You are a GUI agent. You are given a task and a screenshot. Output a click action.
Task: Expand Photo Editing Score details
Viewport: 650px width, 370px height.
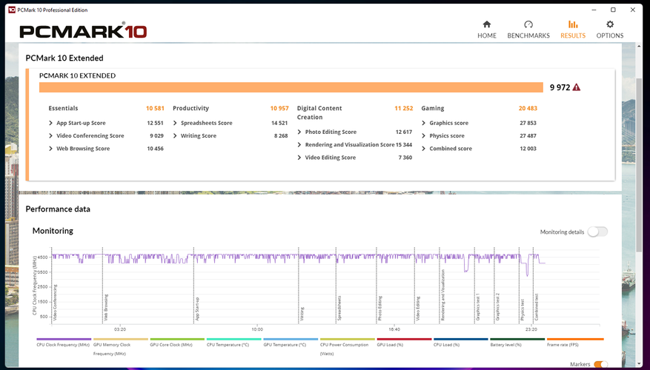point(299,132)
